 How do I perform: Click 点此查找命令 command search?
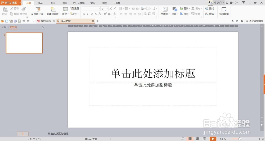tap(255, 21)
